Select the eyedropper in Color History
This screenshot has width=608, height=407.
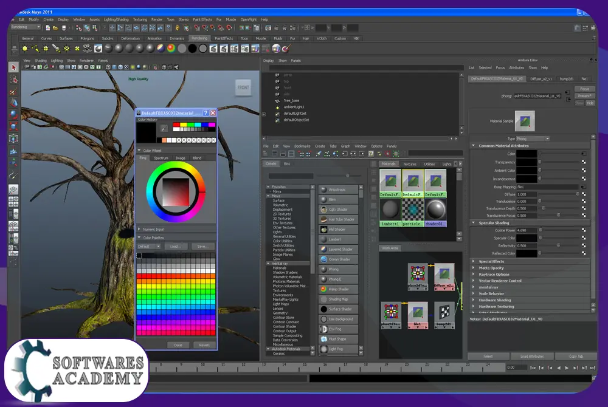point(164,128)
